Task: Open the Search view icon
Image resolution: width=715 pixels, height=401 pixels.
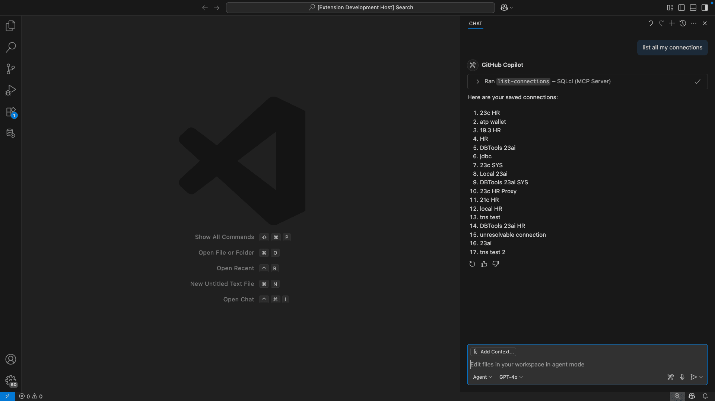Action: pos(11,47)
